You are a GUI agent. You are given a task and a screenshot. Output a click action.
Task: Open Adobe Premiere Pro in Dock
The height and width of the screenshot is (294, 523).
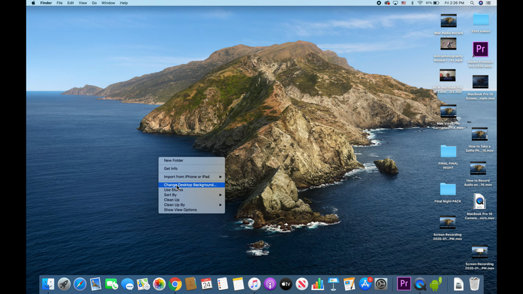coord(404,284)
